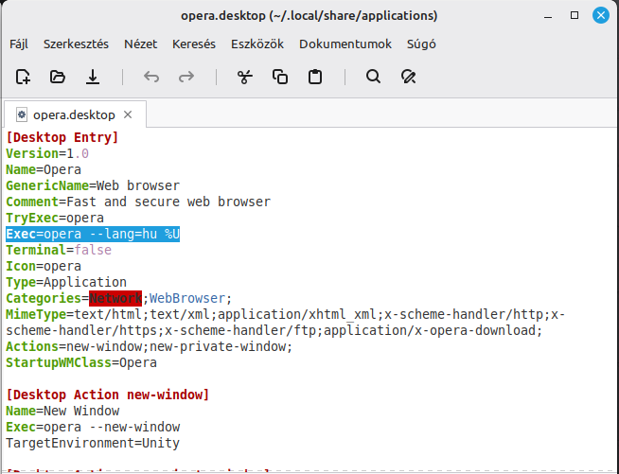Paste from clipboard with the paste icon
The height and width of the screenshot is (474, 619).
tap(315, 77)
